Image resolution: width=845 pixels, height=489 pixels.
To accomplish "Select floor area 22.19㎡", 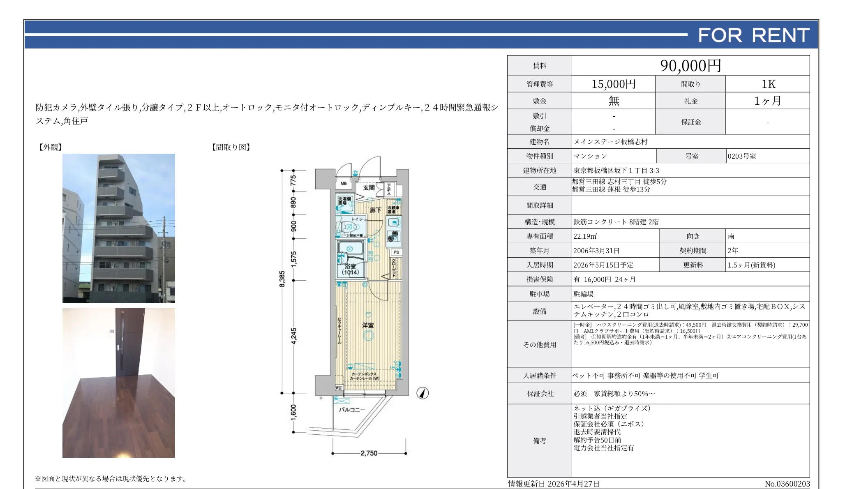I will (x=585, y=236).
